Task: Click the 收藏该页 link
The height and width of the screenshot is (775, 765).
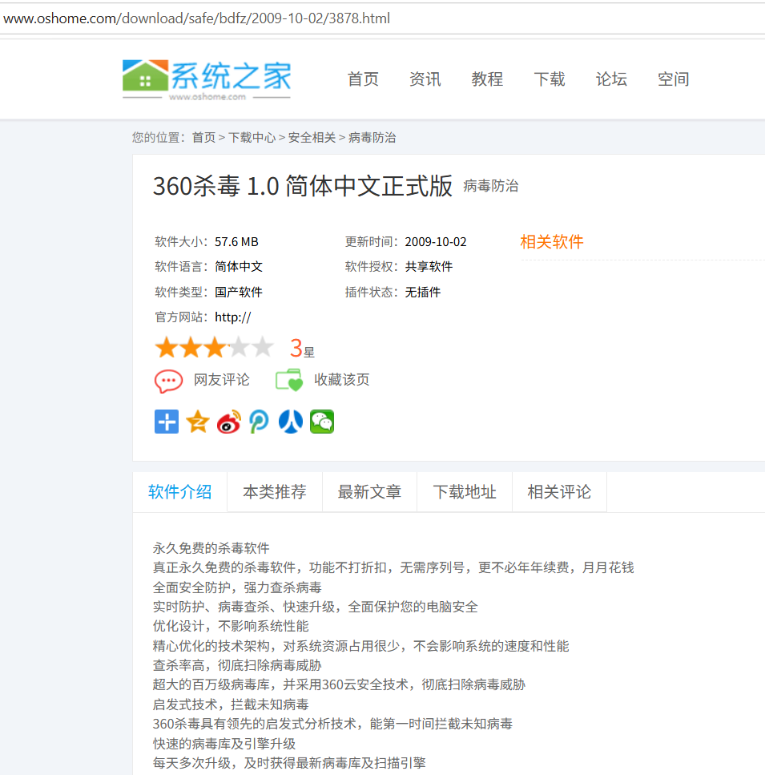Action: click(x=342, y=380)
